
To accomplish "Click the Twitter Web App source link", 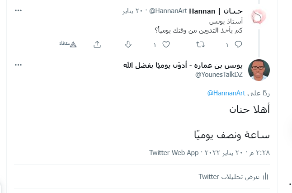I will click(x=174, y=153).
